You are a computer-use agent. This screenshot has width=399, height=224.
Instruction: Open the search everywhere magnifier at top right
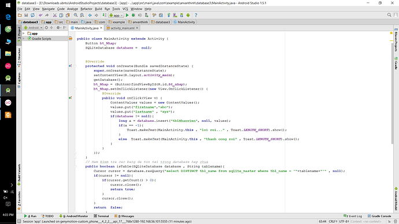click(x=389, y=15)
